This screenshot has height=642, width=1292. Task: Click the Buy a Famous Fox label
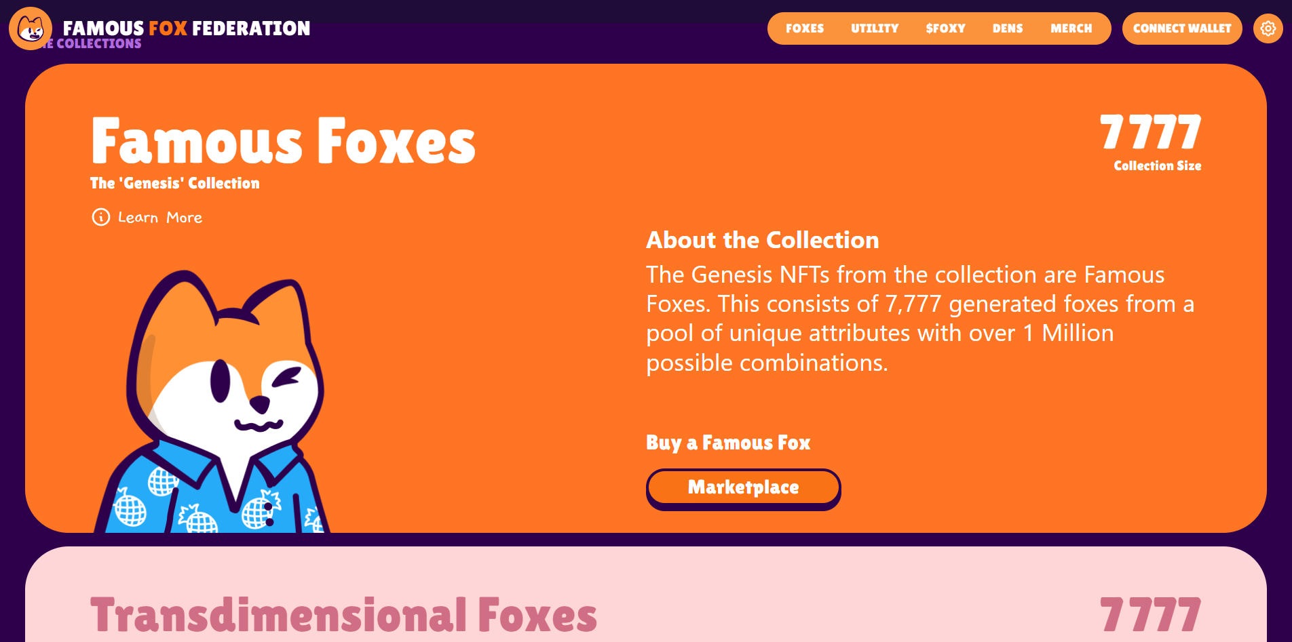728,442
